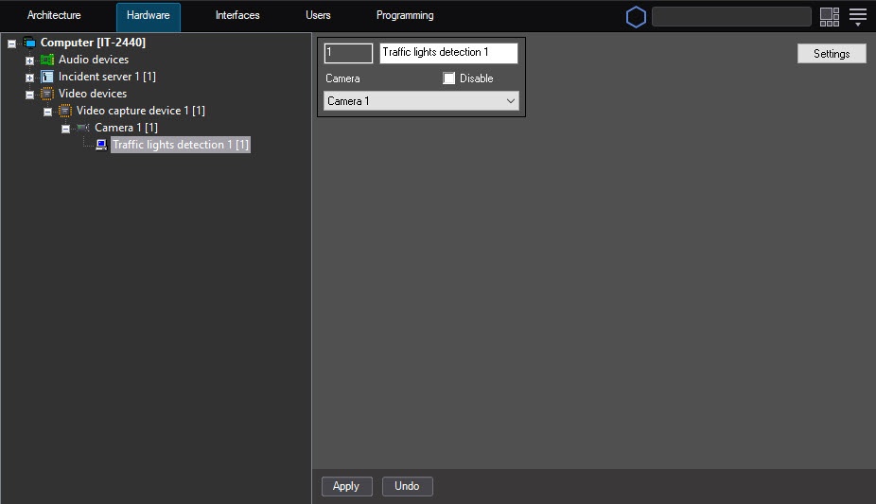Open the Camera 1 dropdown
The image size is (876, 504).
(421, 101)
